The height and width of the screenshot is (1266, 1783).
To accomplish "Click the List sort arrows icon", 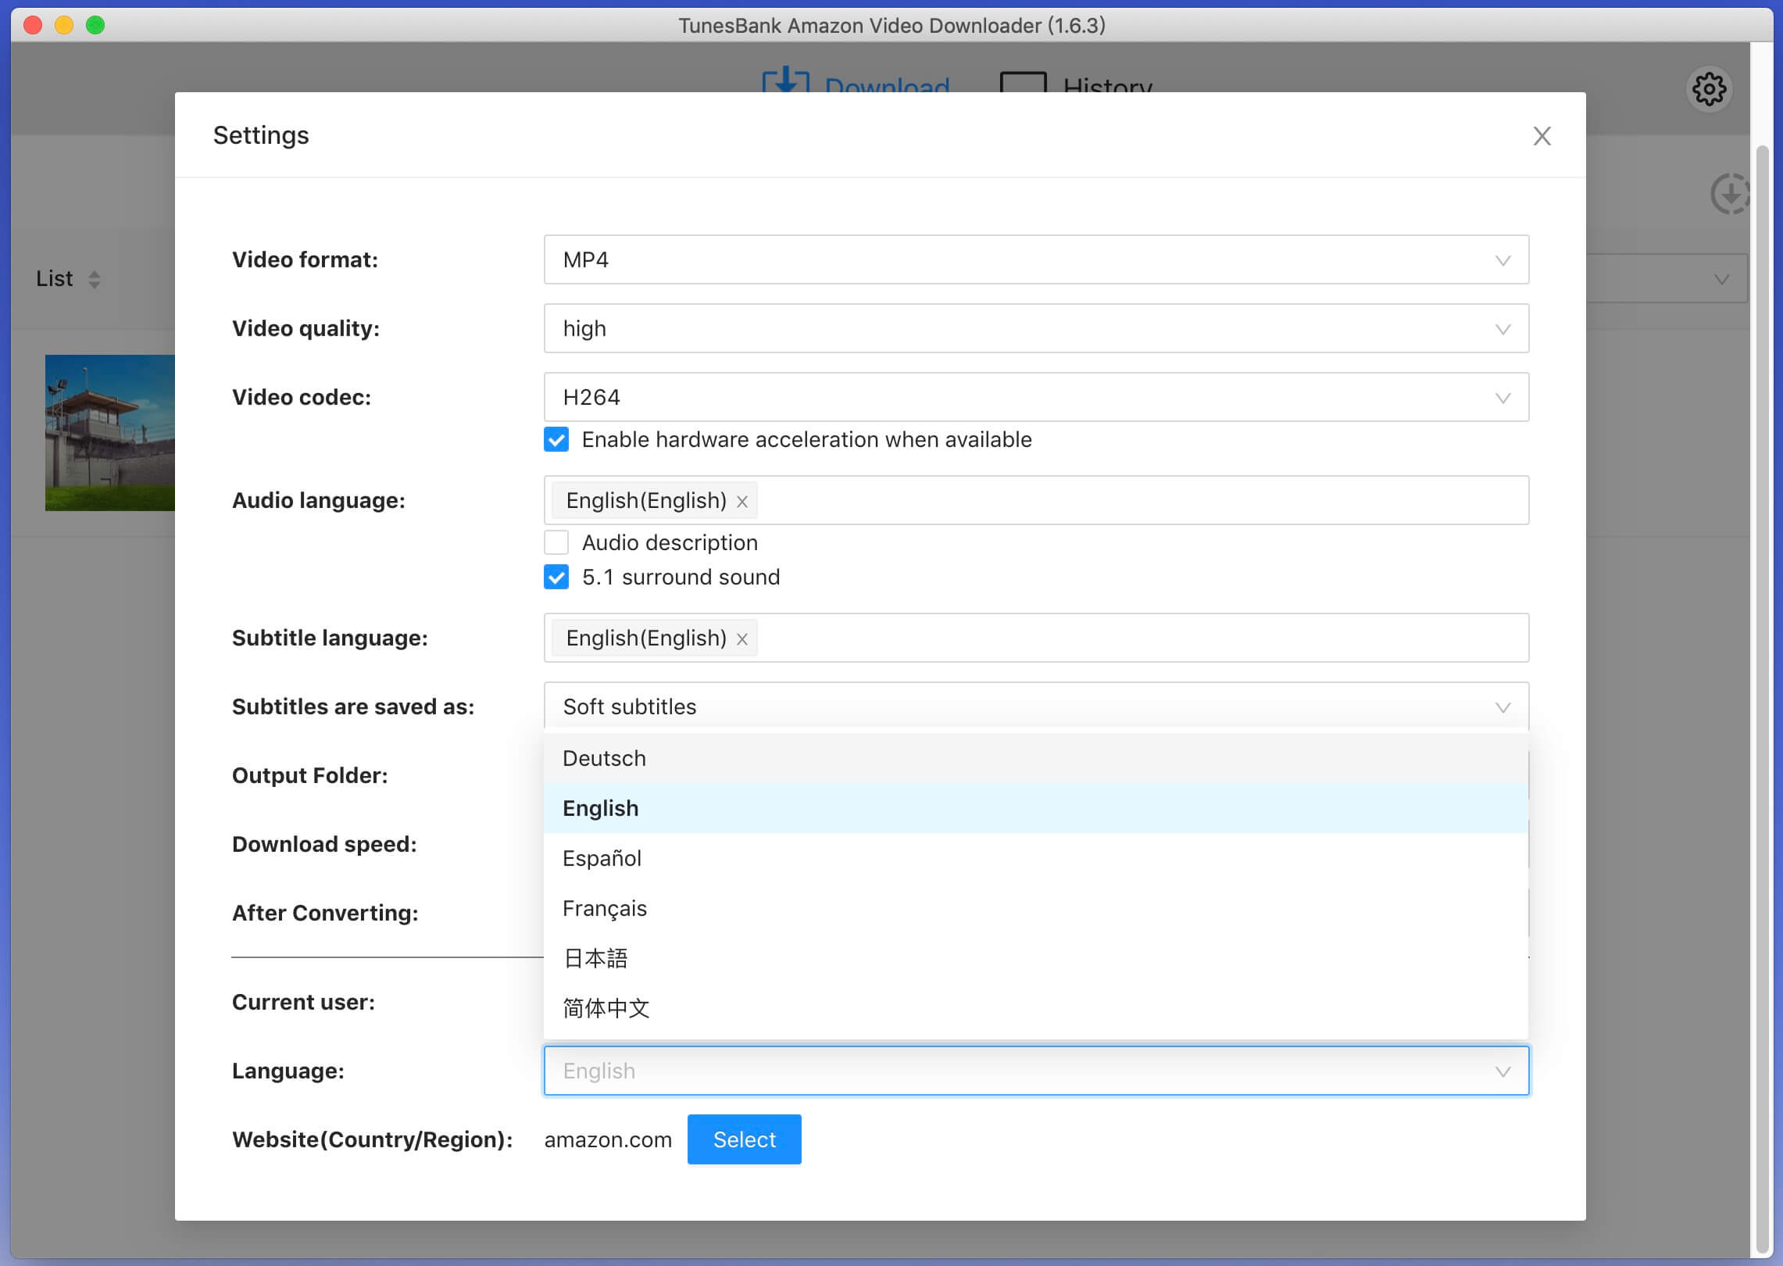I will click(95, 279).
